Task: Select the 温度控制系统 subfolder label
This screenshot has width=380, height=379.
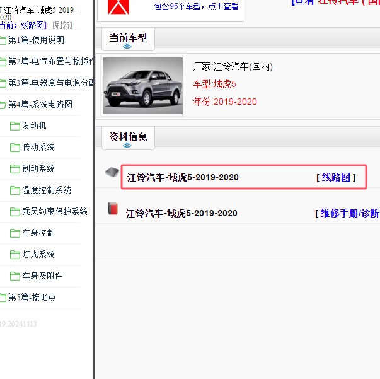Action: (x=47, y=190)
